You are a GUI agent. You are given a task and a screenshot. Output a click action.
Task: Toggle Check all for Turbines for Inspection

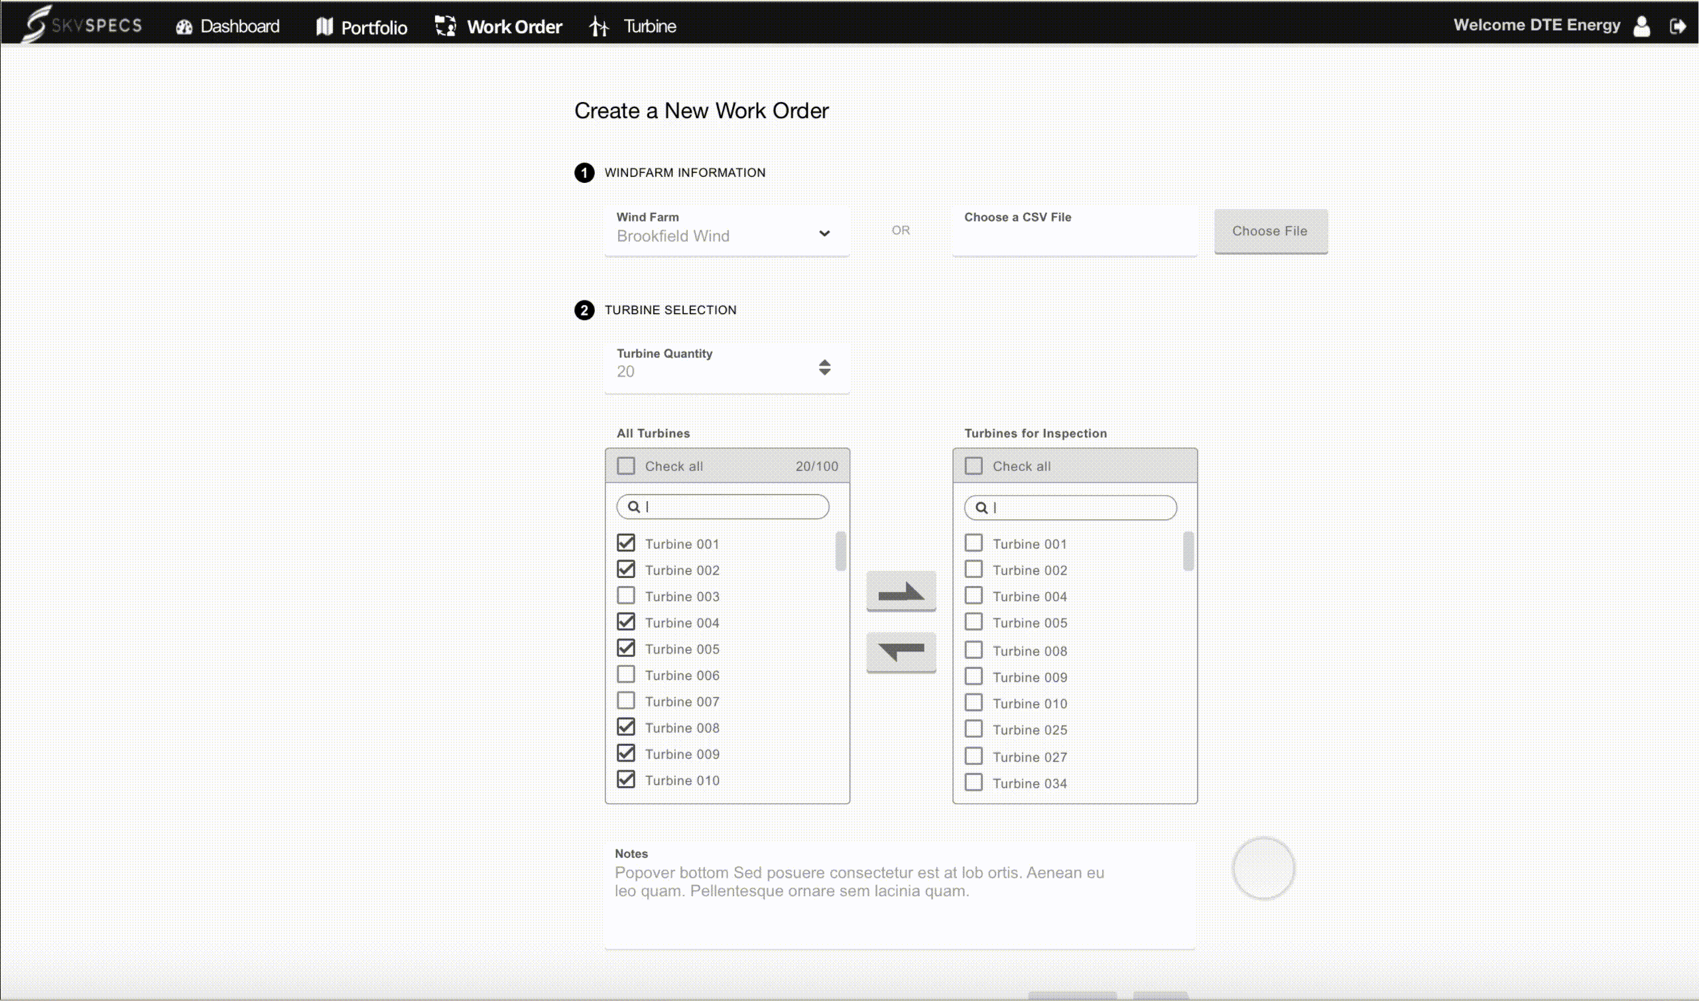(973, 466)
